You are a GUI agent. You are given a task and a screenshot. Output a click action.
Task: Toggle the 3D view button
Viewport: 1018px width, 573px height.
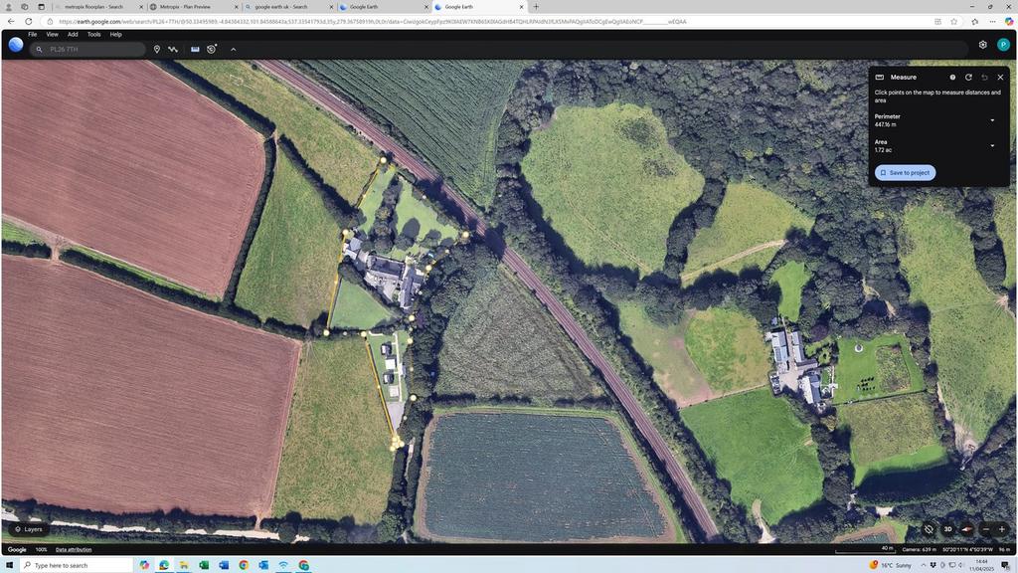[x=947, y=529]
